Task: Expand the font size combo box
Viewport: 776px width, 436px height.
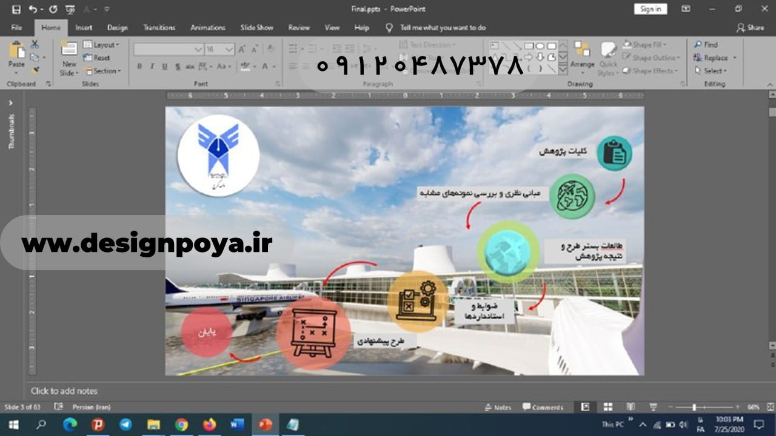Action: pos(229,49)
